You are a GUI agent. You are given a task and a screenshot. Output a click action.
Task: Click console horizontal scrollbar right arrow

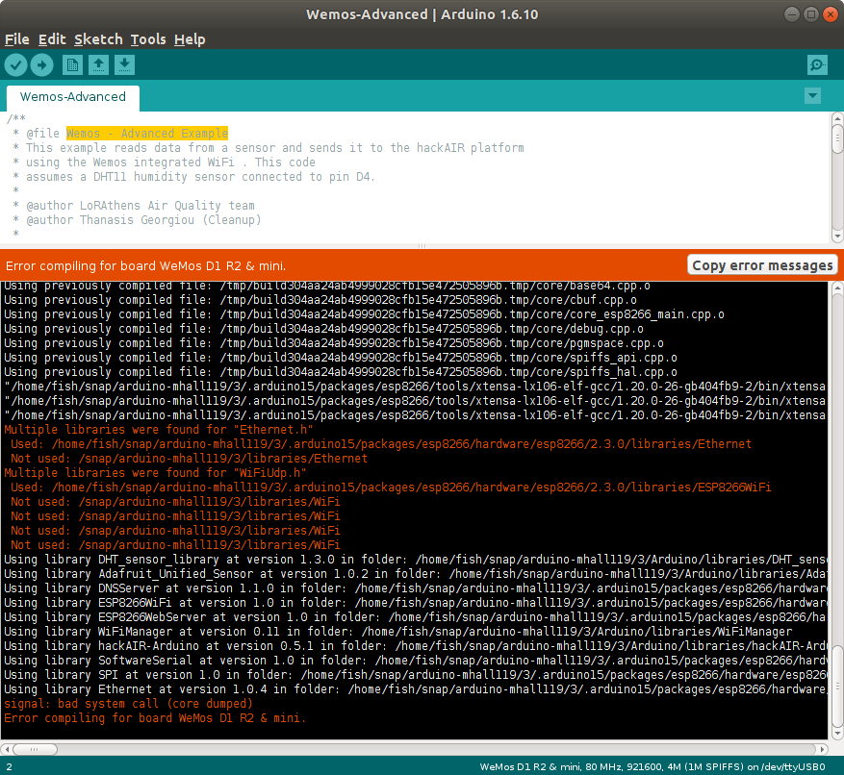pyautogui.click(x=822, y=749)
